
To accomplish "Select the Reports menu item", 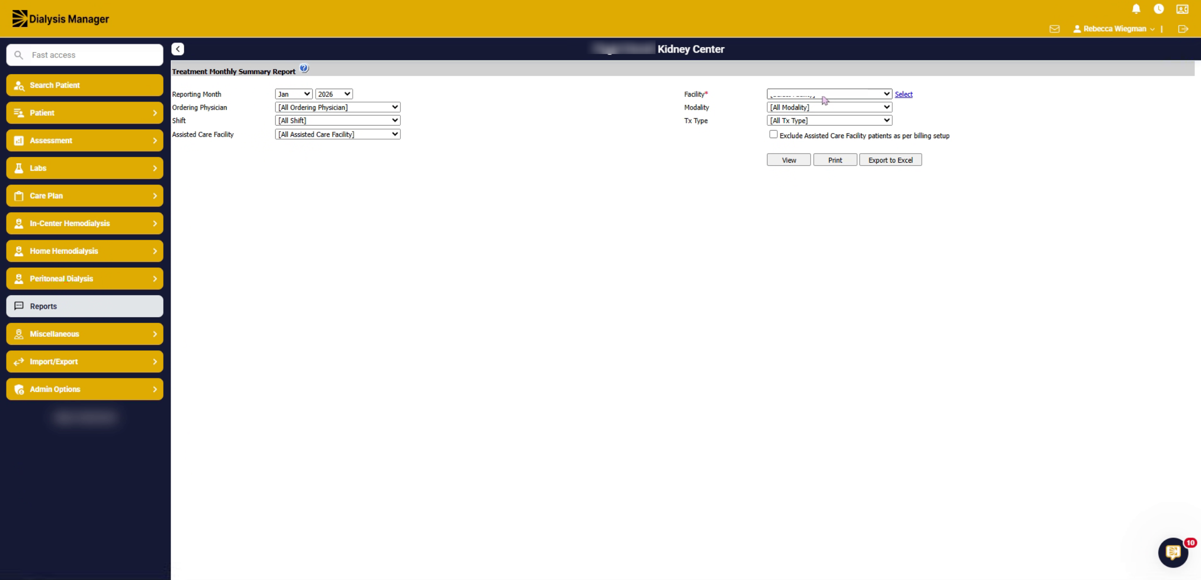I will click(85, 306).
